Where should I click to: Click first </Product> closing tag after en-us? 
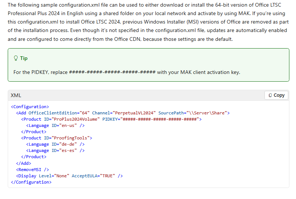pos(33,132)
